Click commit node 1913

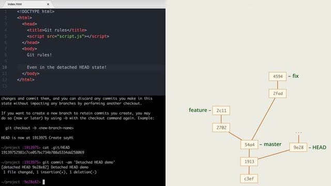click(249, 162)
